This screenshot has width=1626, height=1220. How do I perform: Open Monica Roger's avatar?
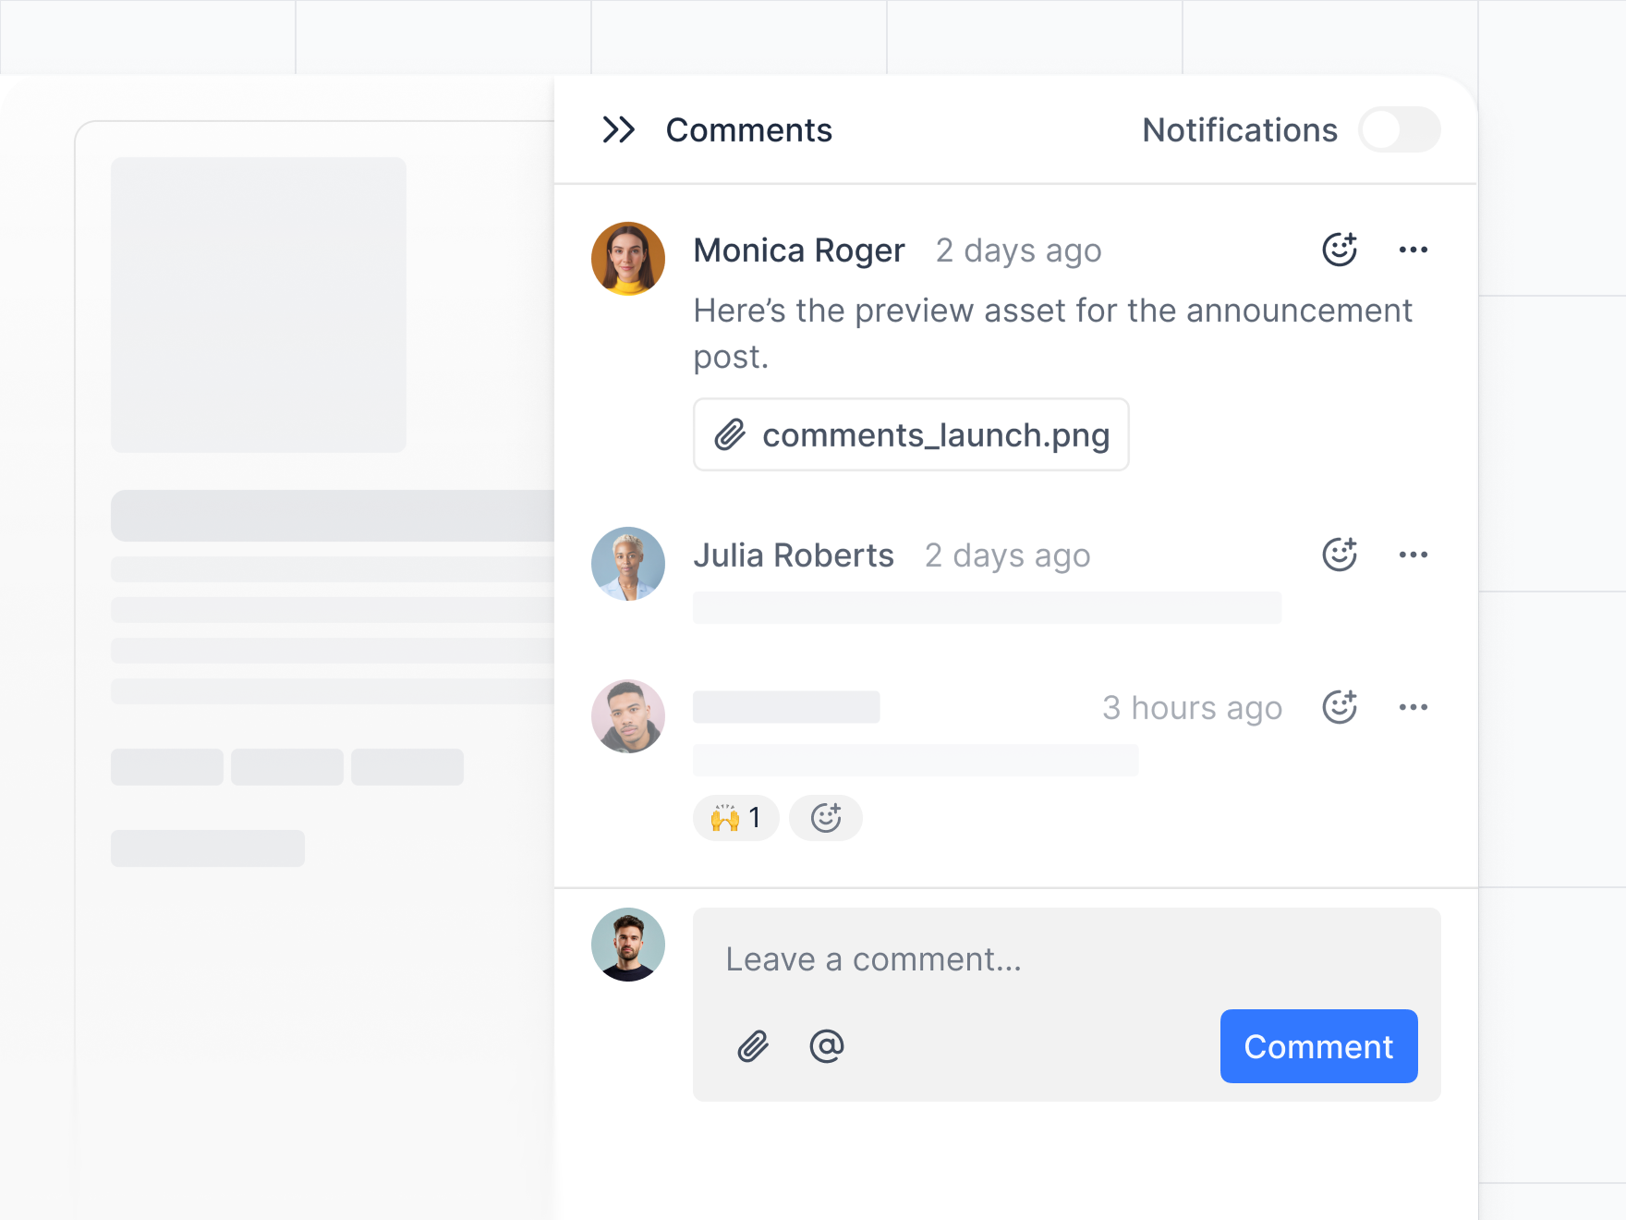(x=628, y=259)
